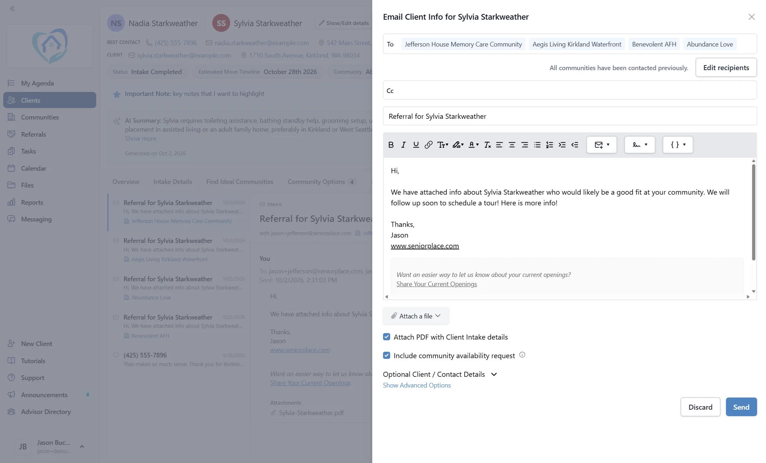Click into the Cc field
766x463 pixels.
point(570,91)
